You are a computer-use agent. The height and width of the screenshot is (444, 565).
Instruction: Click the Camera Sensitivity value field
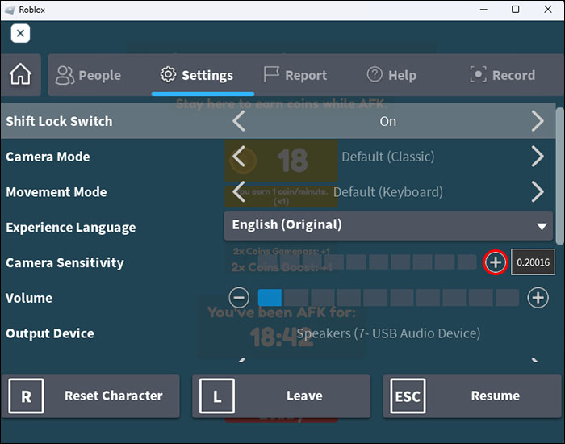533,262
